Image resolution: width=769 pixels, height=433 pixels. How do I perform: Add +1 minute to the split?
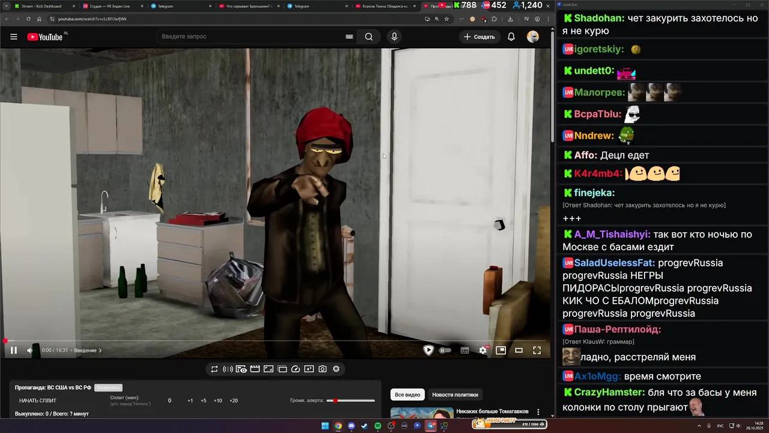(x=190, y=401)
